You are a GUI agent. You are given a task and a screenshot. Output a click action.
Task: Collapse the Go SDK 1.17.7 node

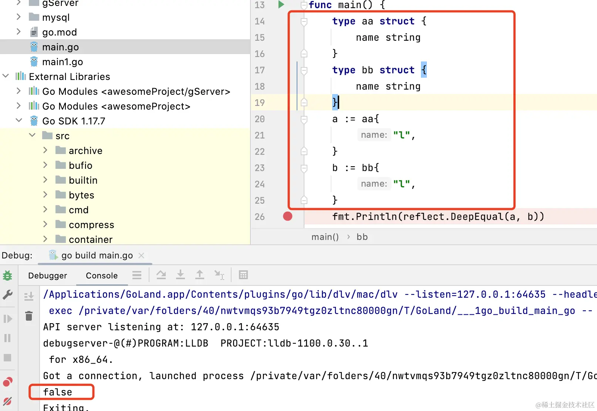(x=19, y=120)
